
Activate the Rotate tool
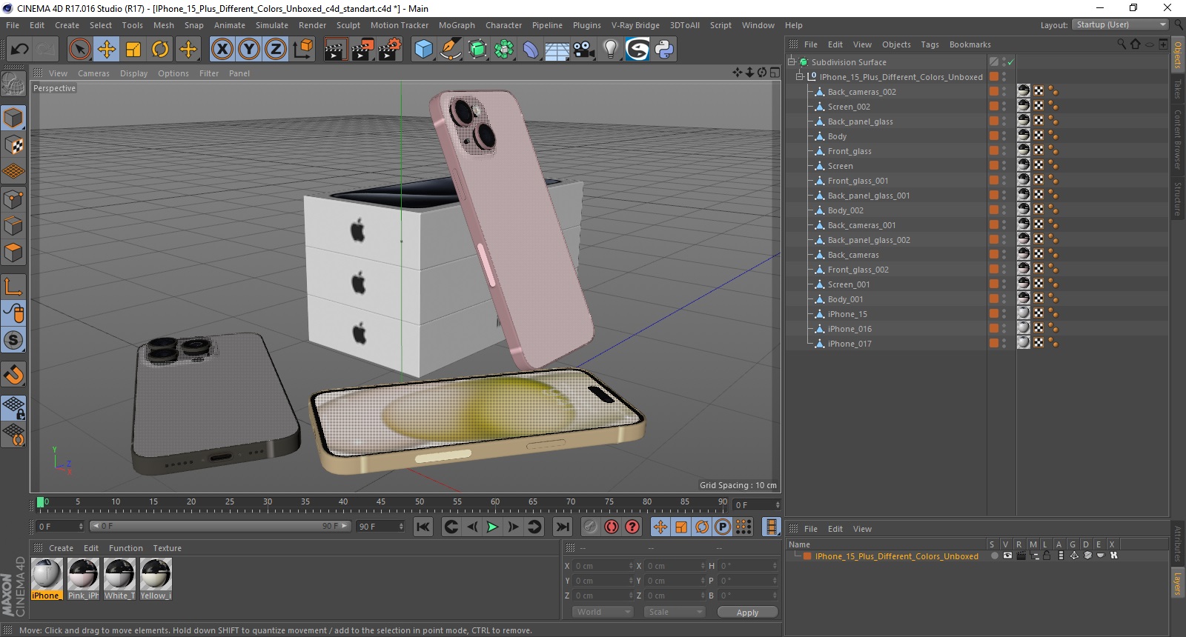[160, 50]
